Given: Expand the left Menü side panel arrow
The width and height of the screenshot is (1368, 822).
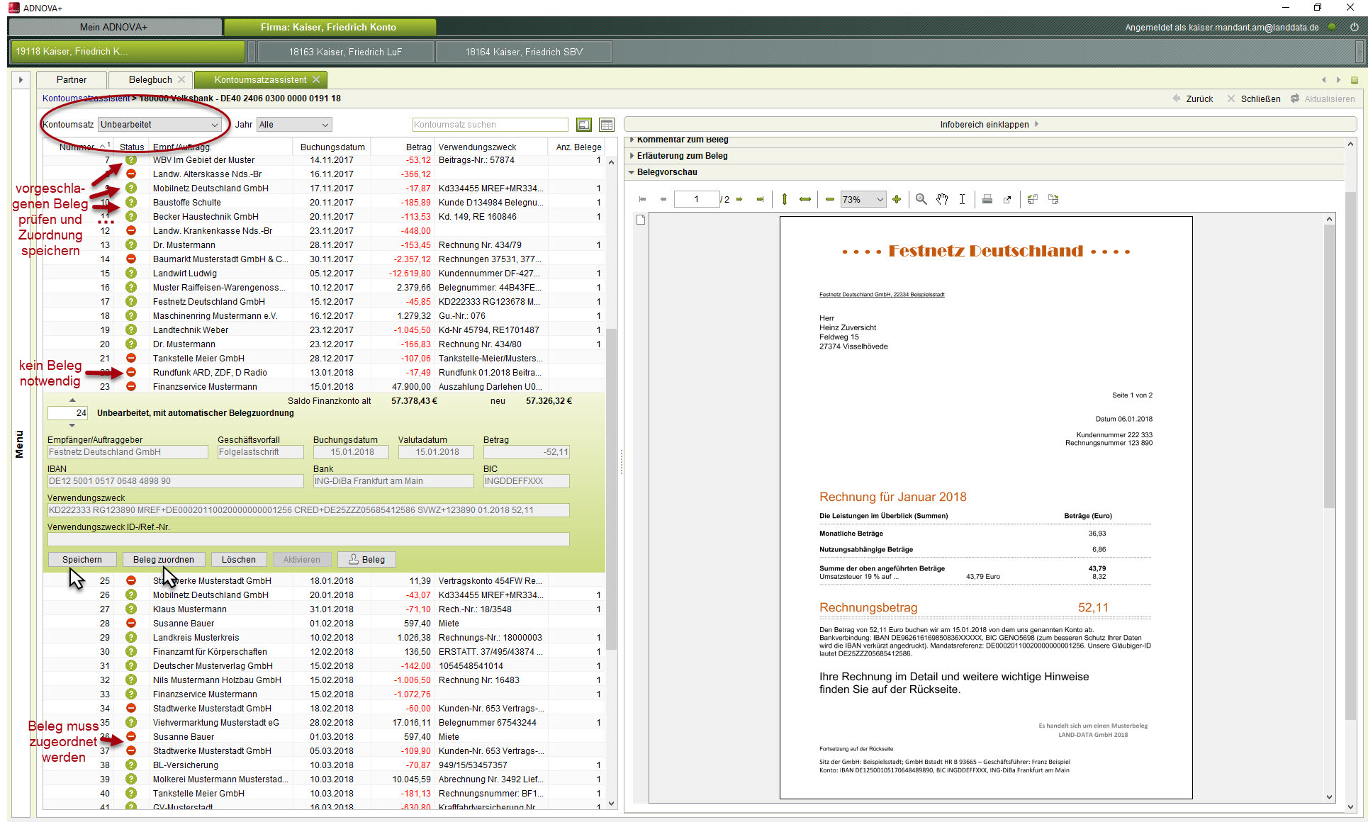Looking at the screenshot, I should (x=21, y=79).
